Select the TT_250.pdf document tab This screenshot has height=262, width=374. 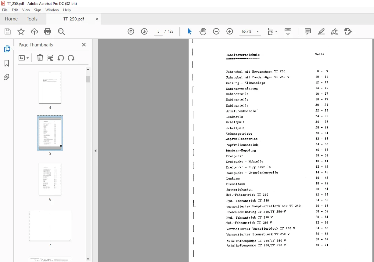click(74, 19)
